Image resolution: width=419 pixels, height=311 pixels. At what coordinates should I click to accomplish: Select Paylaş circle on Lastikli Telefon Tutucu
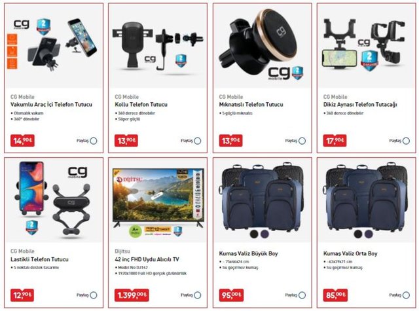pos(94,295)
